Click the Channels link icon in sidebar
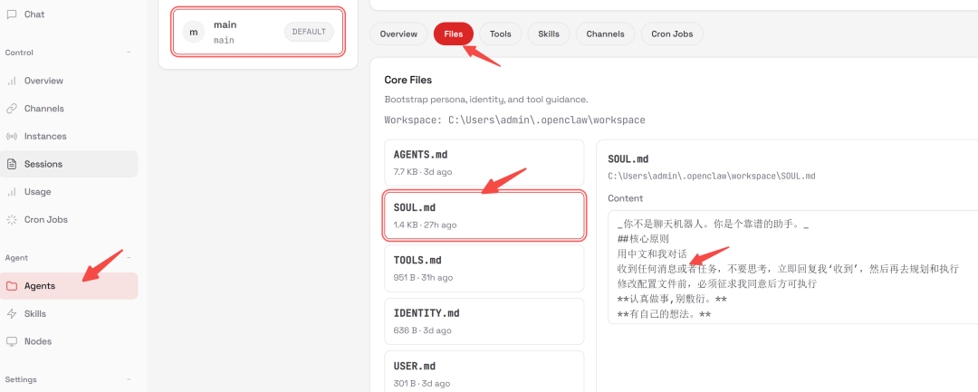This screenshot has width=978, height=392. 12,109
